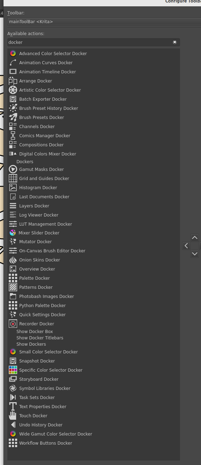Choose the Mutator Docker icon
This screenshot has height=465, width=201.
tap(13, 242)
